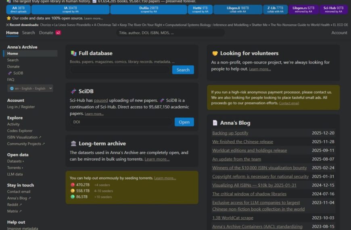Screen dimensions: 351x230
Task: Open the language selector dropdown
Action: [x=30, y=88]
